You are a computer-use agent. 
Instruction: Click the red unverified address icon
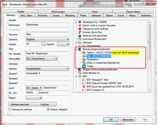coord(80,29)
